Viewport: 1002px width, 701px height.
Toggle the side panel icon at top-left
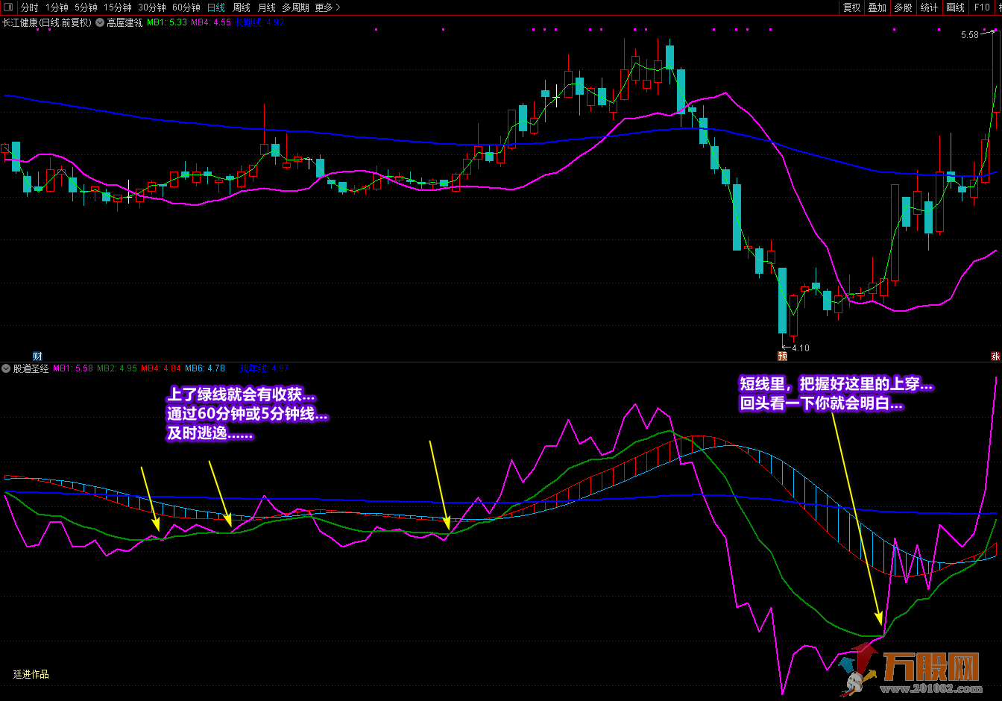pyautogui.click(x=7, y=7)
